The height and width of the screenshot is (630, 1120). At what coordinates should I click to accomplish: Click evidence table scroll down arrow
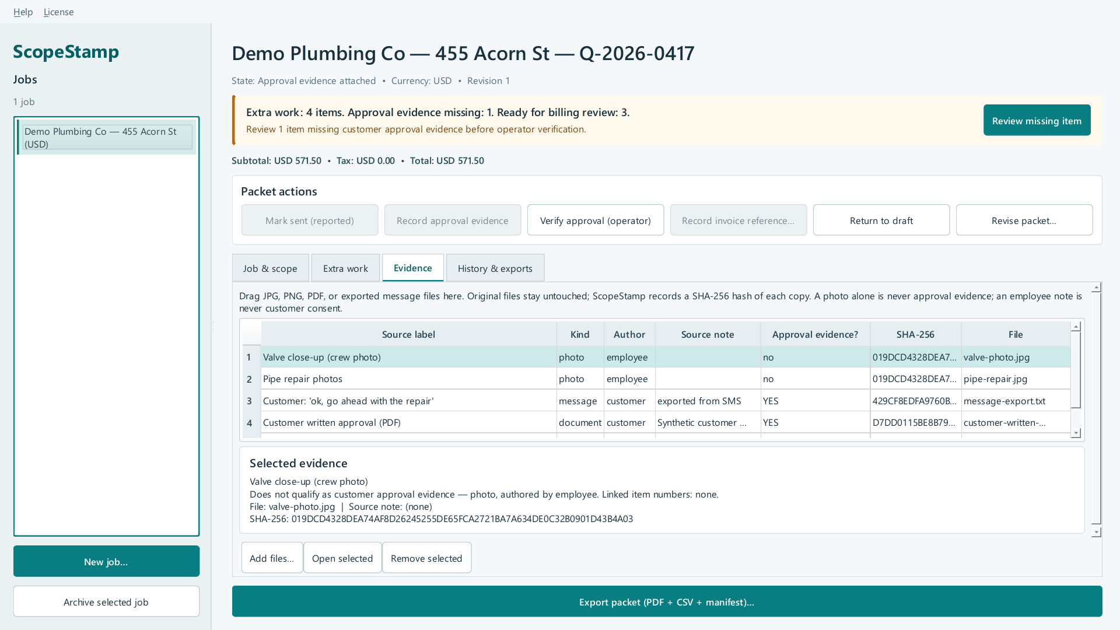click(1076, 433)
